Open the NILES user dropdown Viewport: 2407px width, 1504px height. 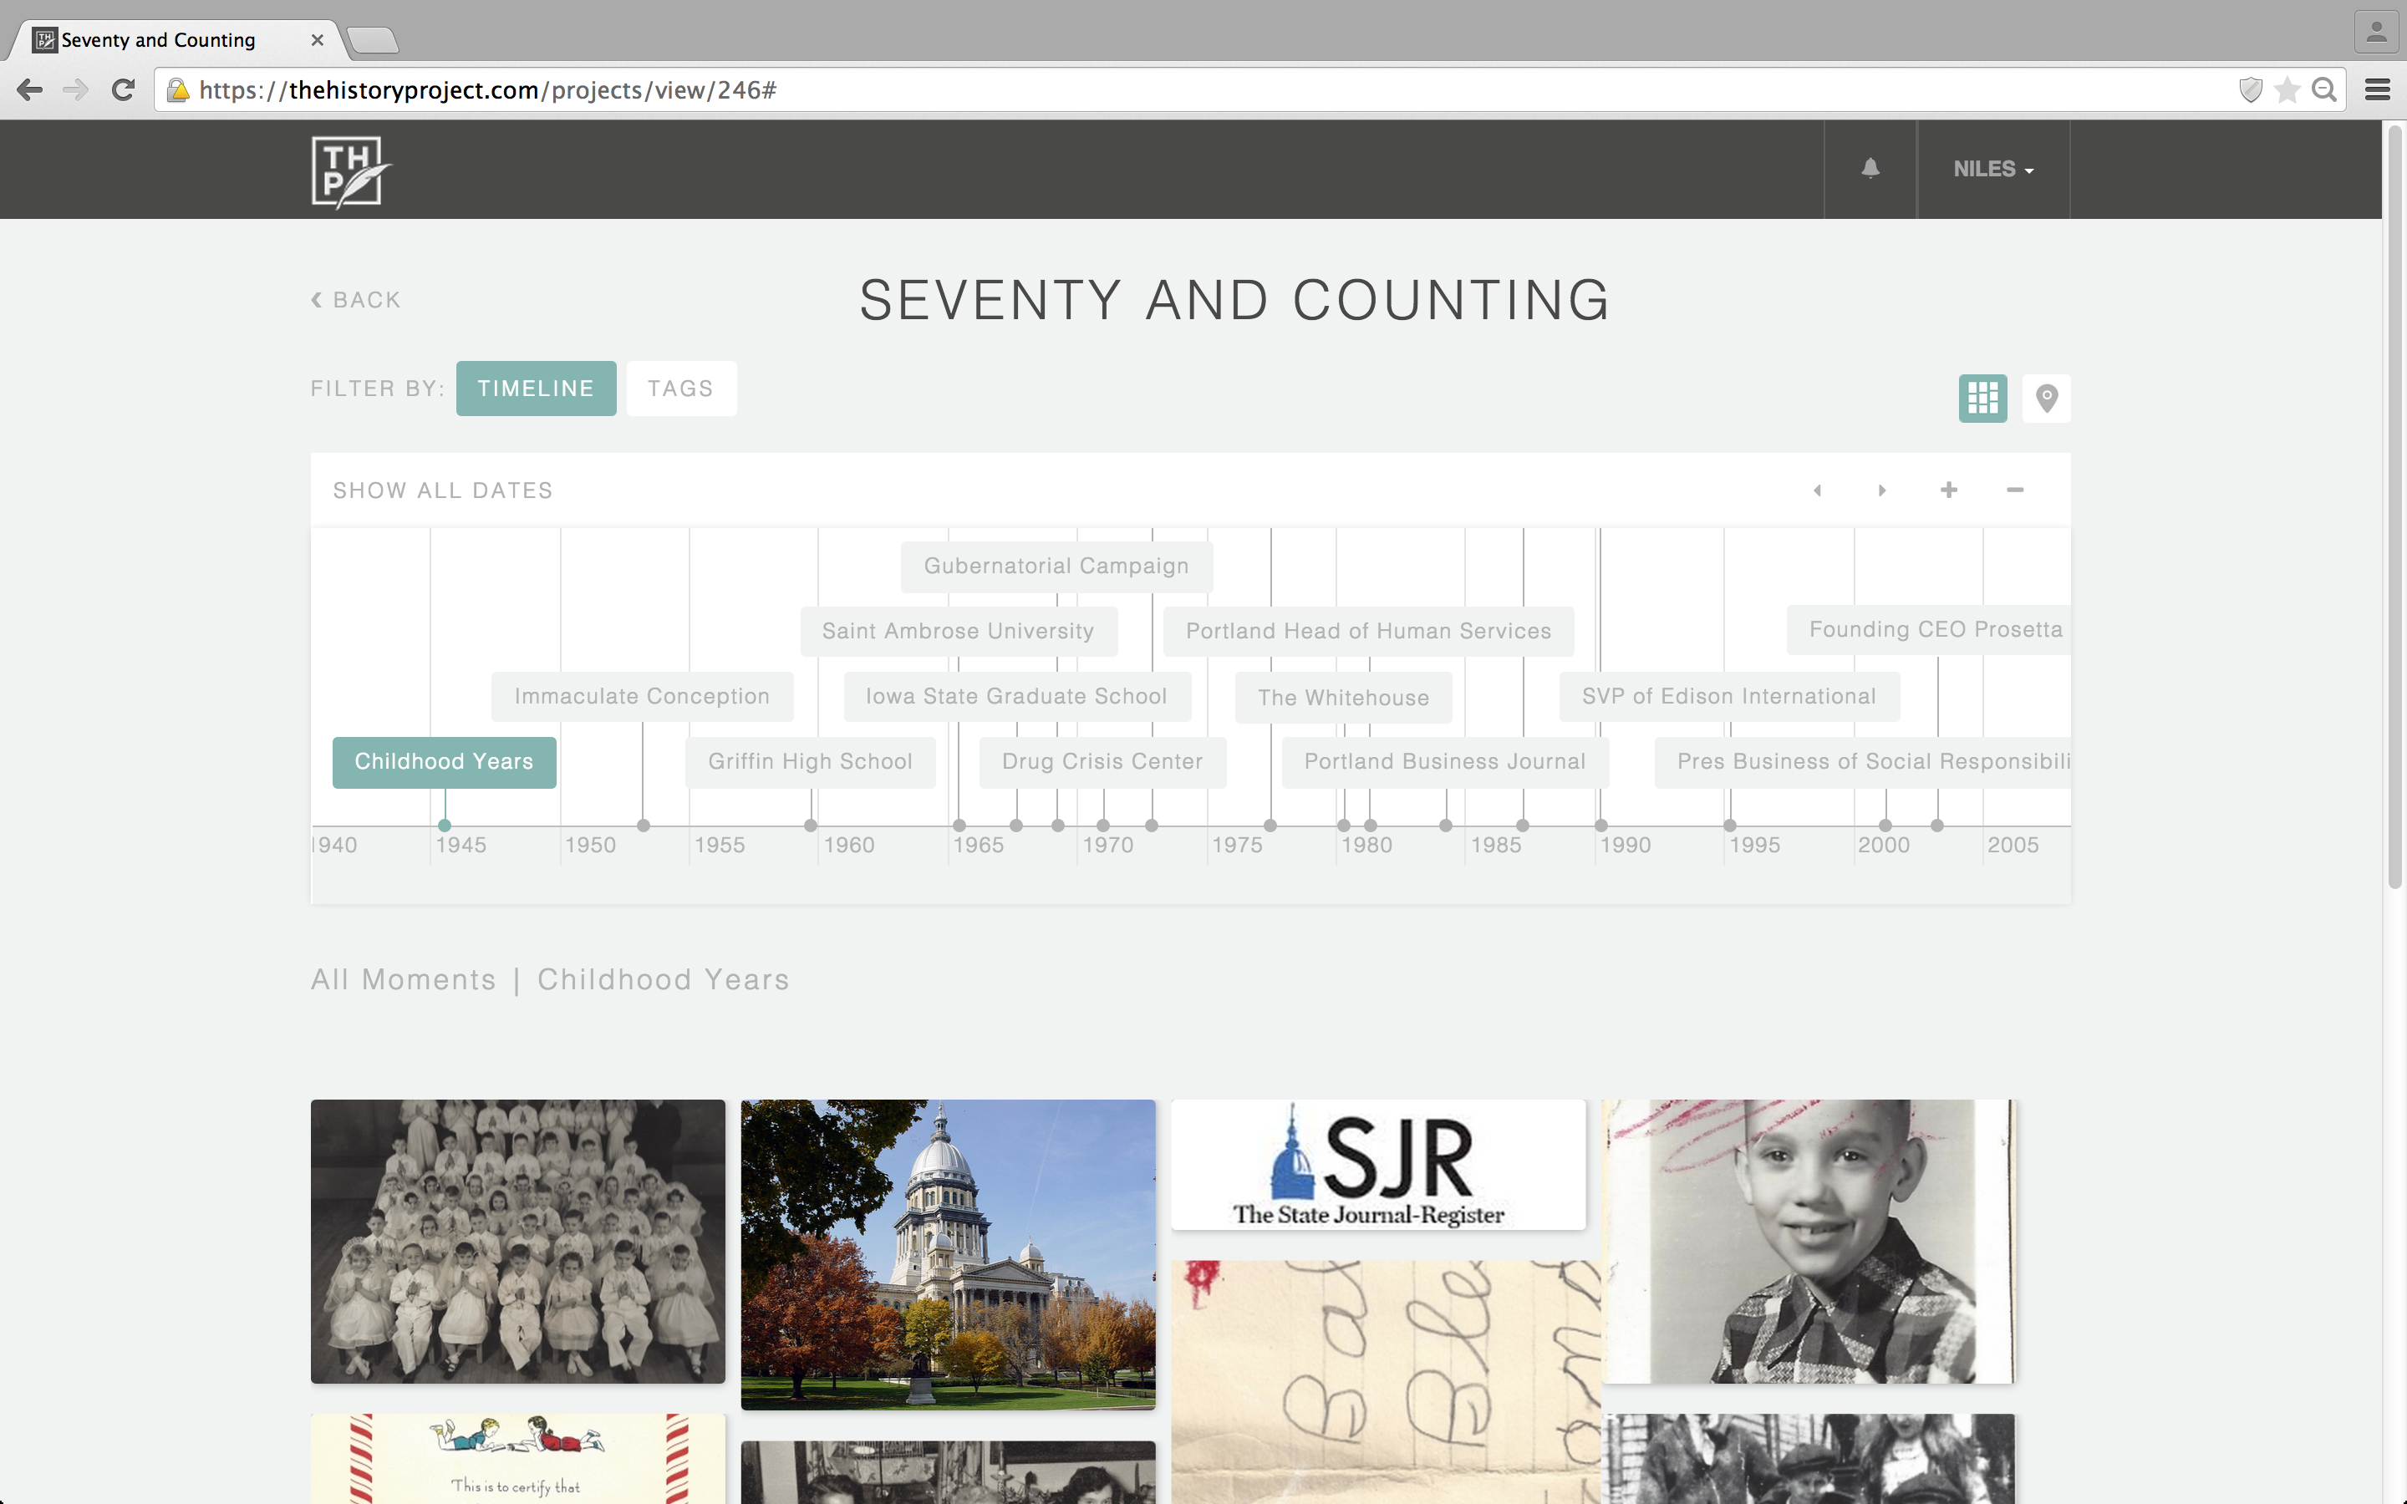point(1992,169)
